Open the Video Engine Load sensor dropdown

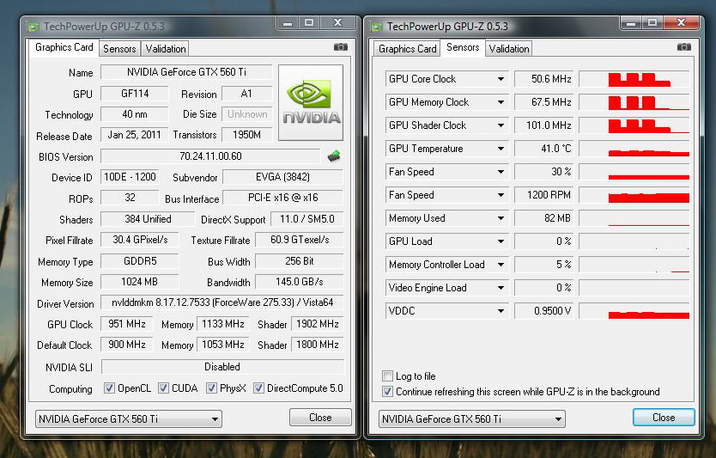click(x=501, y=288)
